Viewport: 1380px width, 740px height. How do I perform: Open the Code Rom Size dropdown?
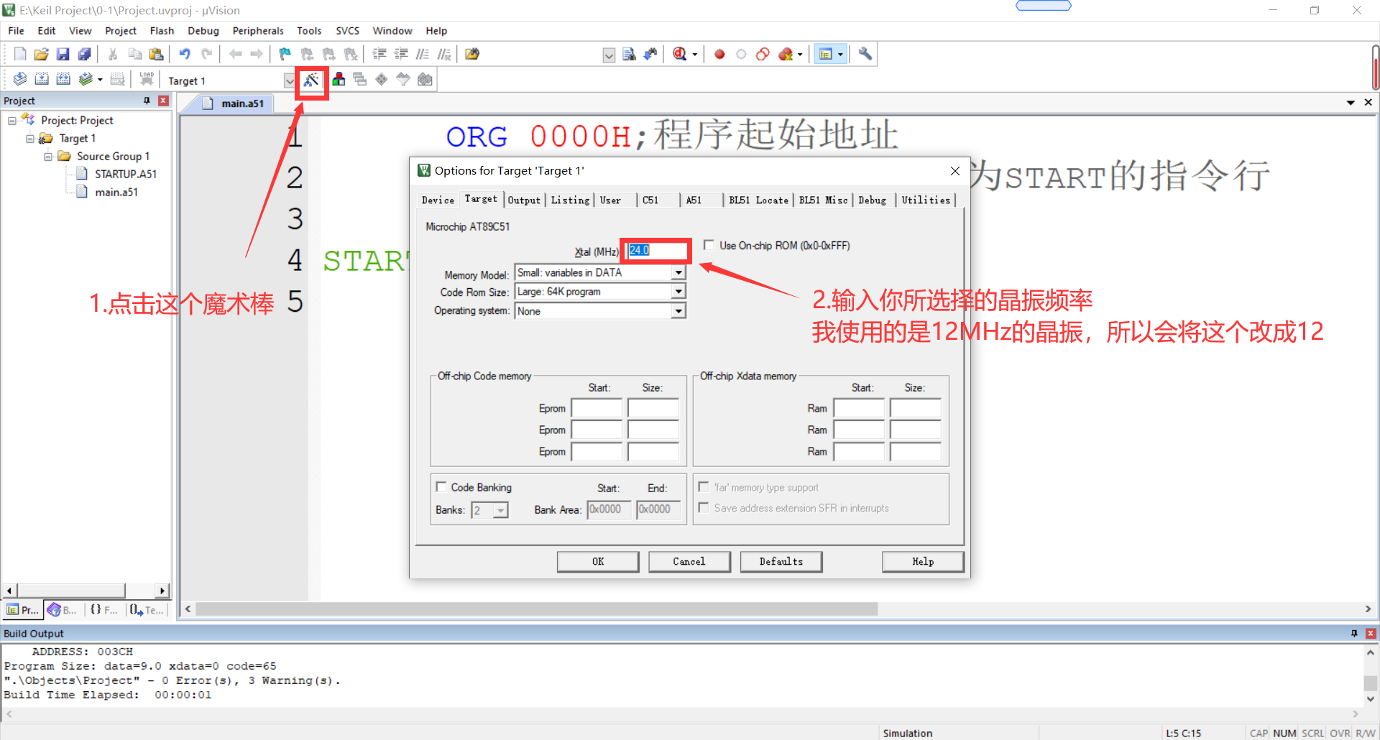(678, 292)
